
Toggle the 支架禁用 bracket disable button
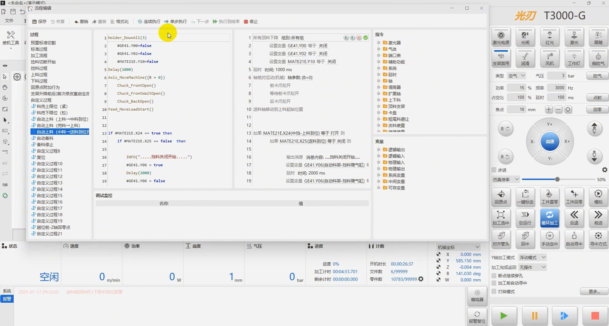click(x=501, y=58)
